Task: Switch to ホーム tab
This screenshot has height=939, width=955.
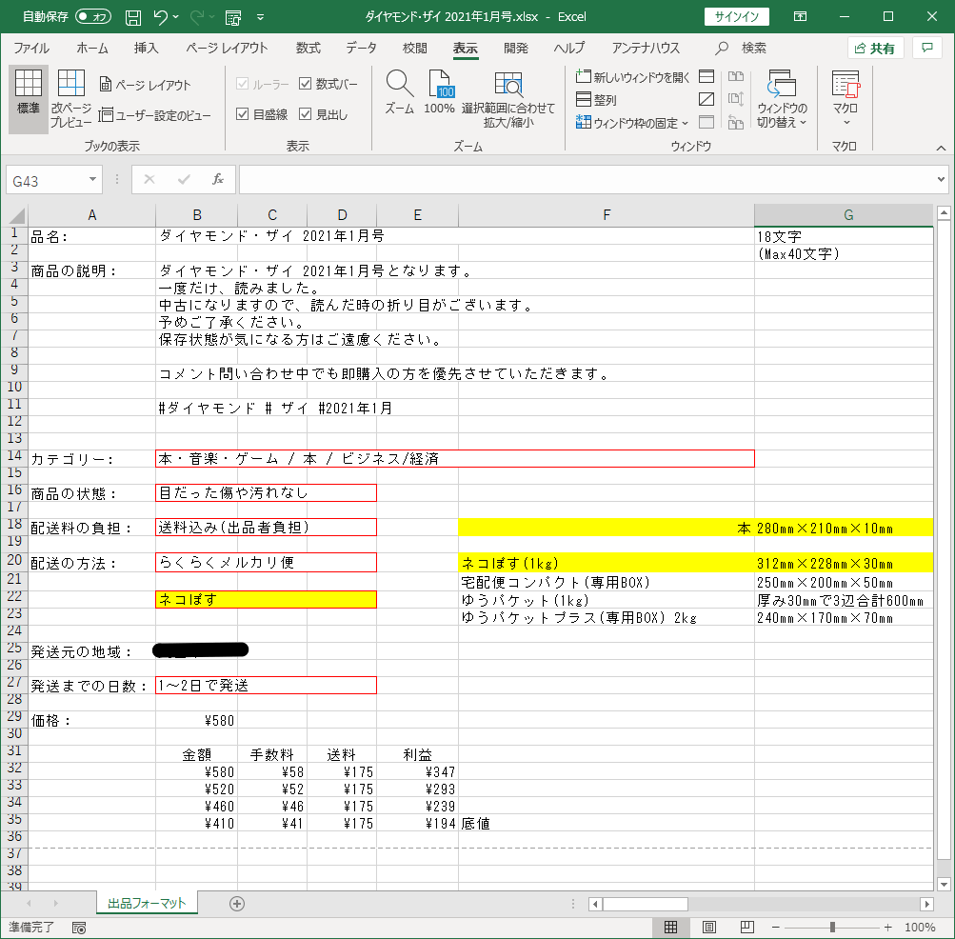Action: click(x=92, y=49)
